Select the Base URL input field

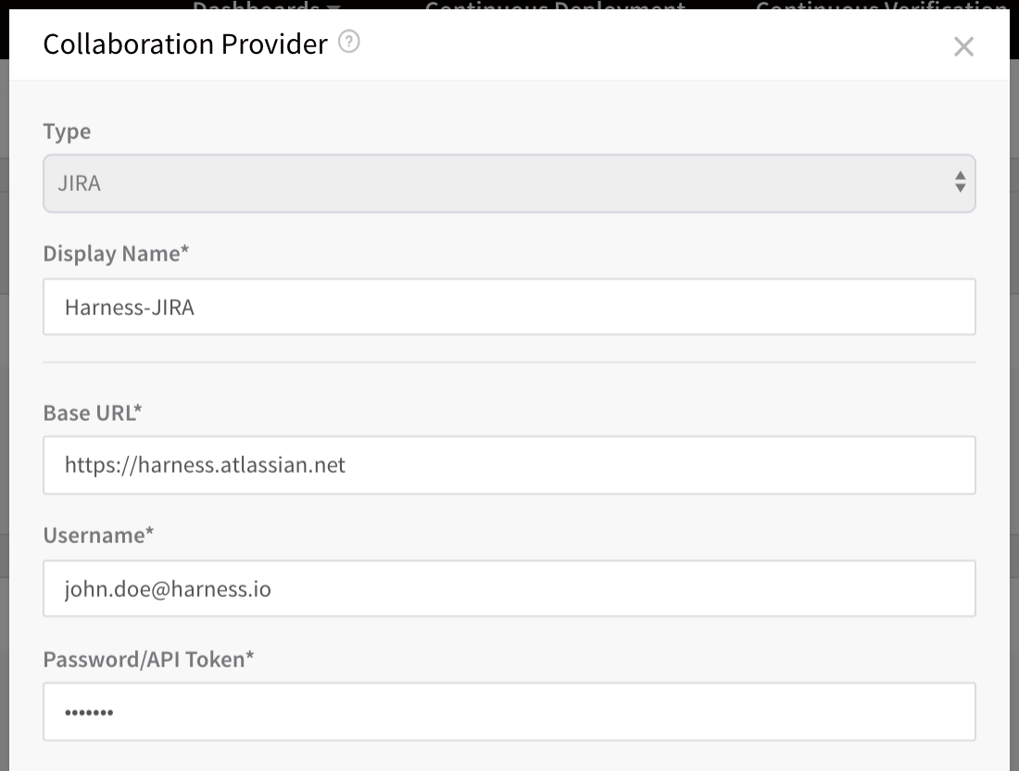click(x=509, y=465)
